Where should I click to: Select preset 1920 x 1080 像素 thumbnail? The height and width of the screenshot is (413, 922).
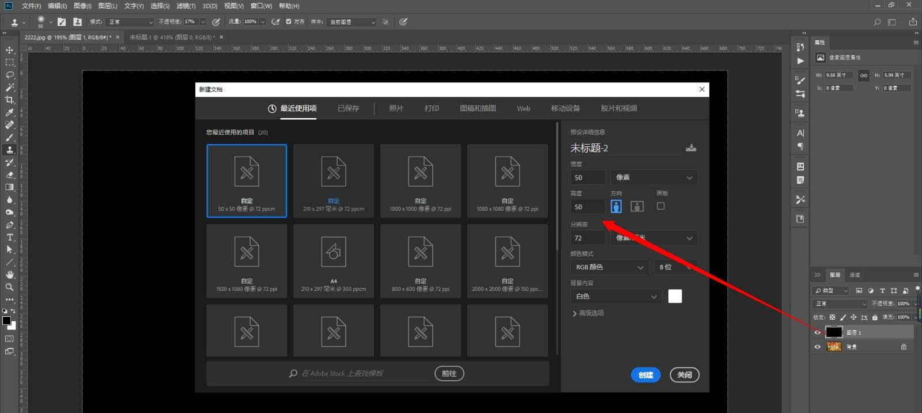coord(247,261)
